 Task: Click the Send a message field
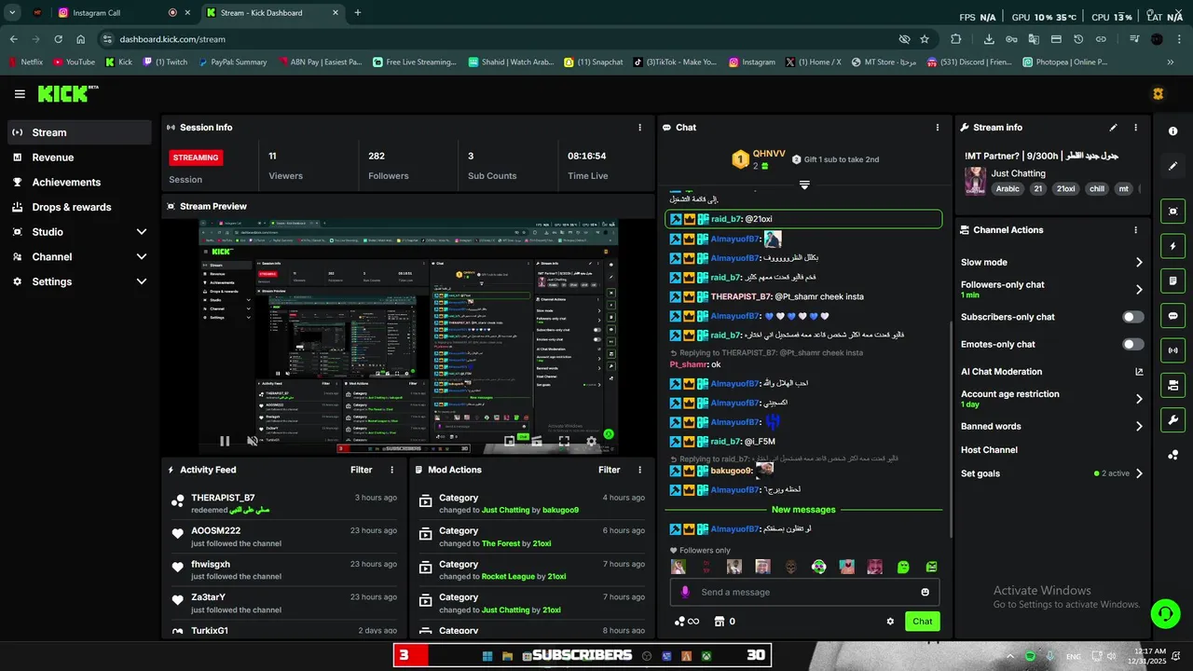[x=806, y=592]
